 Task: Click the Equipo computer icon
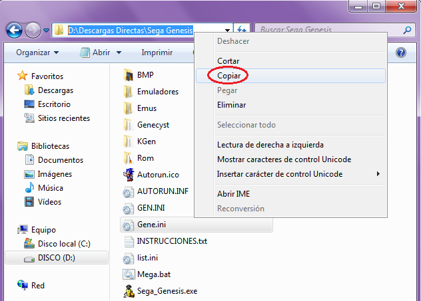[x=23, y=230]
